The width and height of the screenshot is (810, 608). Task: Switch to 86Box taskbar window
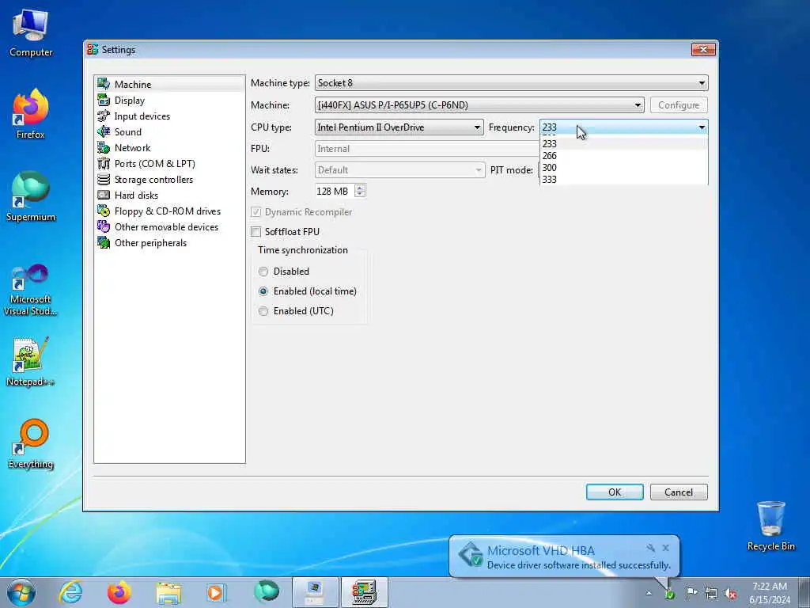click(364, 592)
